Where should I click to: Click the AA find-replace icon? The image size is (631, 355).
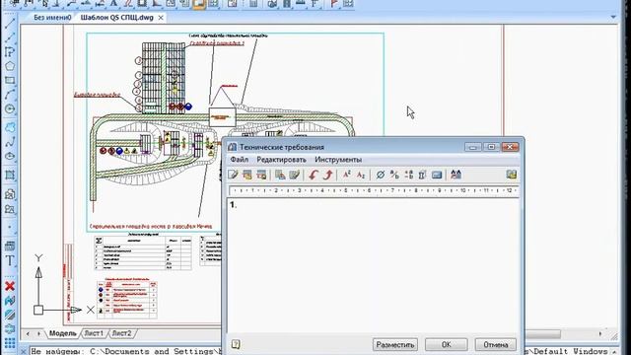click(456, 175)
